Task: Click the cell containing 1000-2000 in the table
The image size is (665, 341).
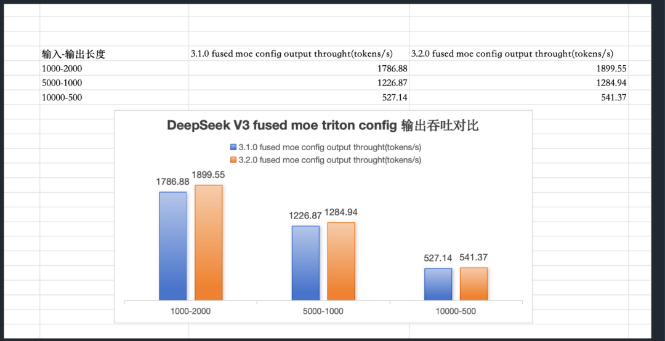Action: pyautogui.click(x=114, y=68)
